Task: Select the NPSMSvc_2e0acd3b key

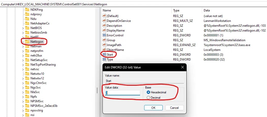Action: tap(44, 106)
